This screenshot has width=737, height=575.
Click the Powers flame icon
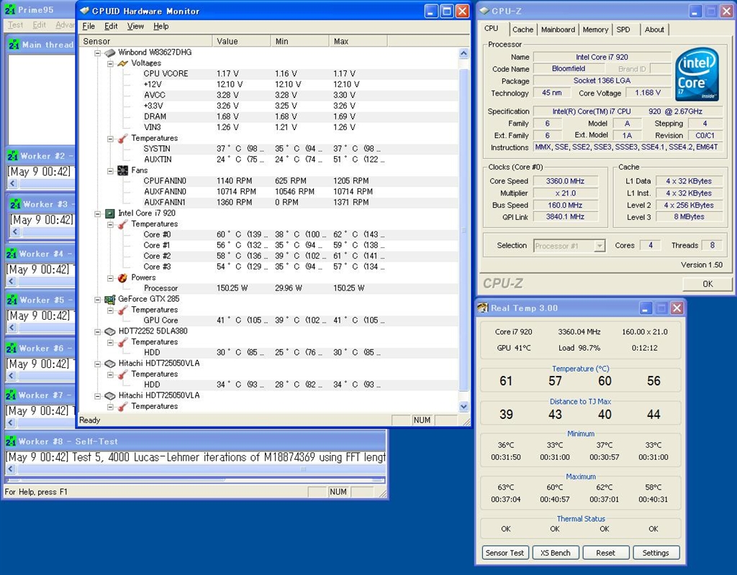click(x=123, y=277)
